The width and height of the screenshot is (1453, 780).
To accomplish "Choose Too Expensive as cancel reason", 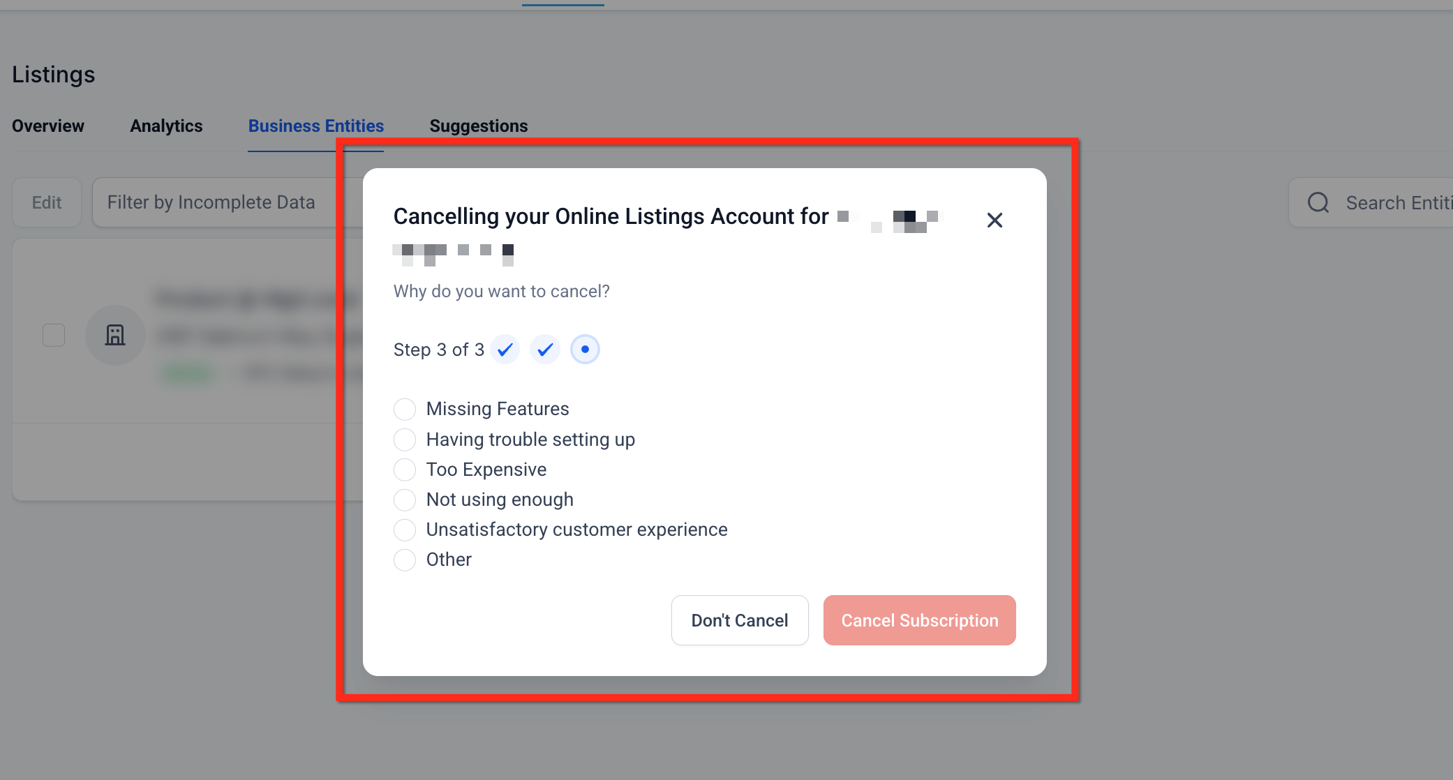I will [405, 470].
